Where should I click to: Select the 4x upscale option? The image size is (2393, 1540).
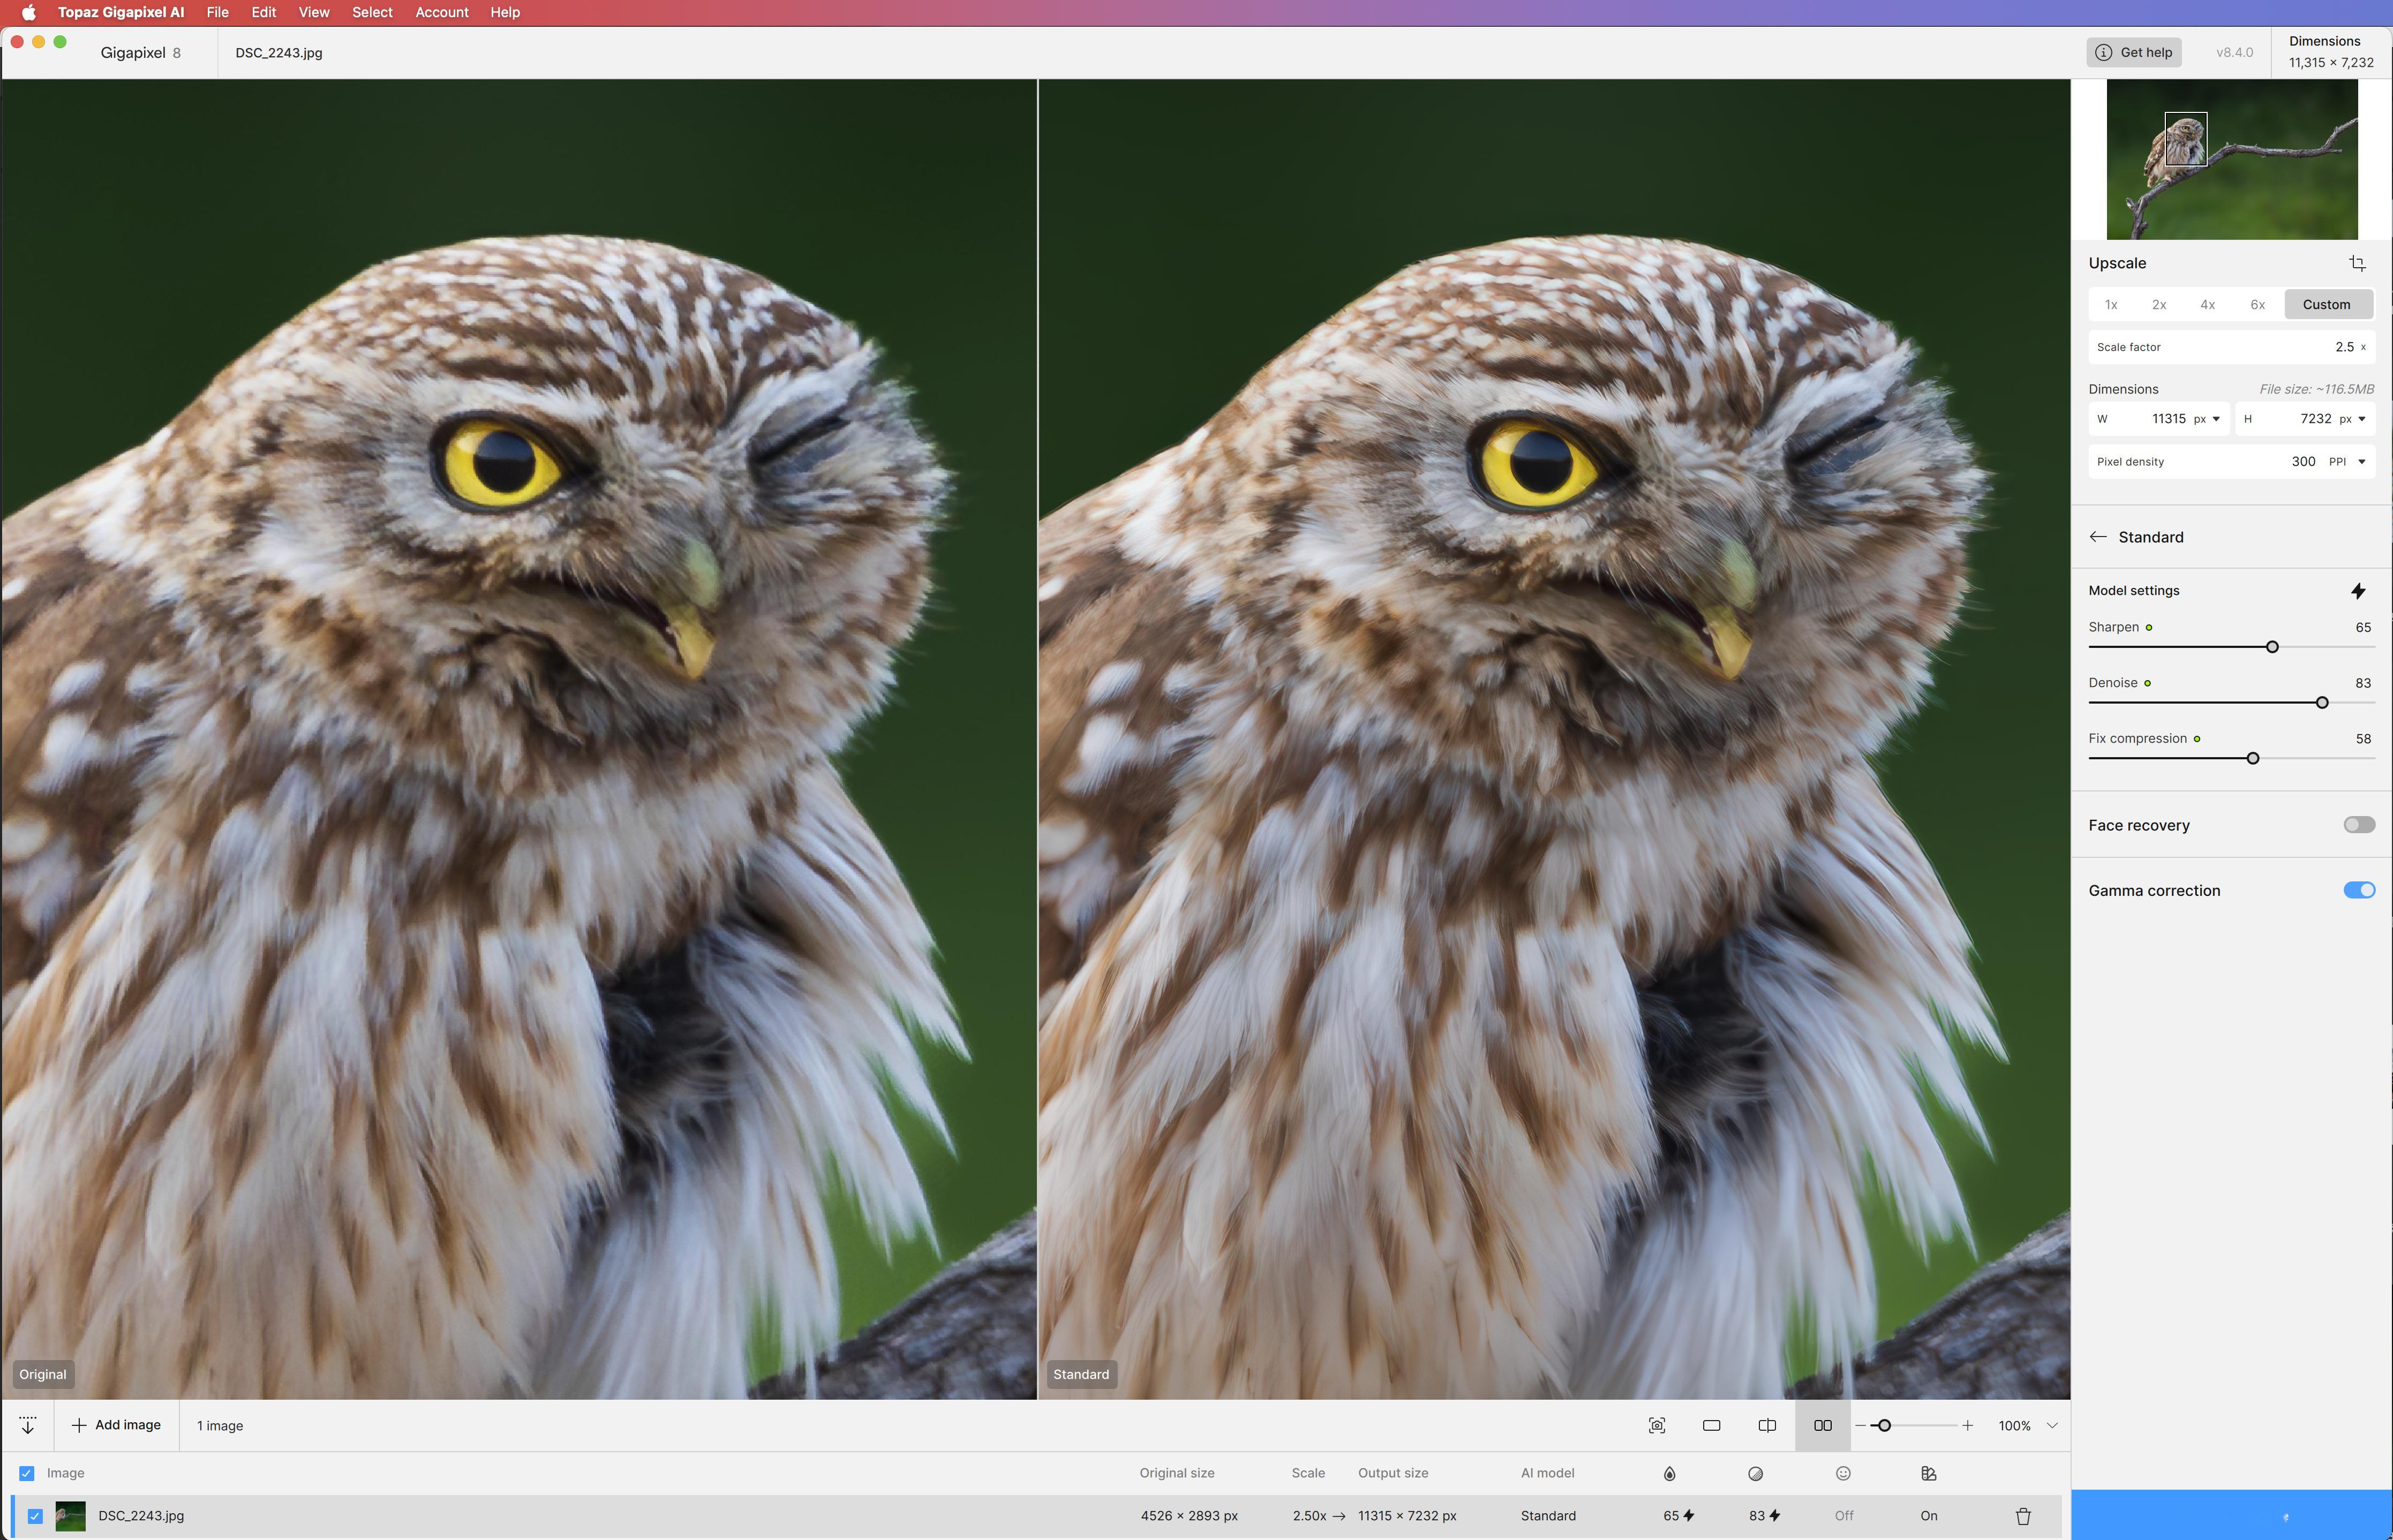click(2208, 305)
